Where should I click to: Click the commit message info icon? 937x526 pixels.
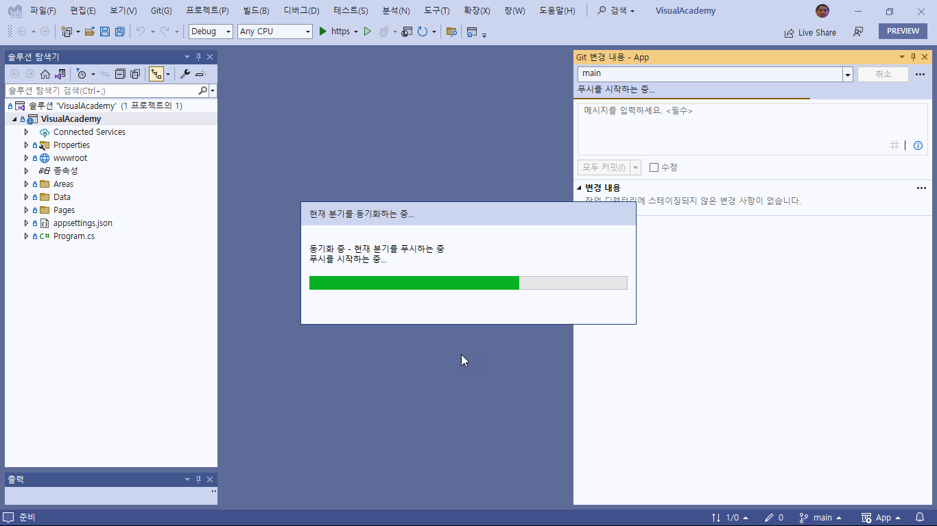tap(918, 145)
